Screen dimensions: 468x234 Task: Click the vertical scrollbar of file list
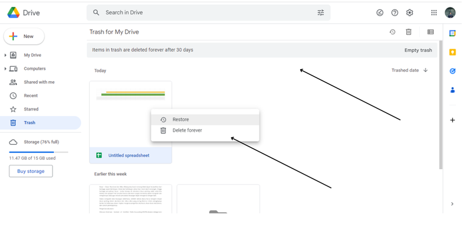point(441,105)
